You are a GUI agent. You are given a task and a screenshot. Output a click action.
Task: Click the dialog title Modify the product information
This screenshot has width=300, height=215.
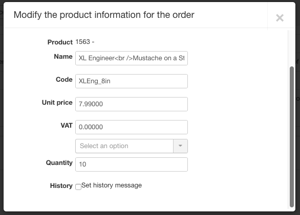104,15
